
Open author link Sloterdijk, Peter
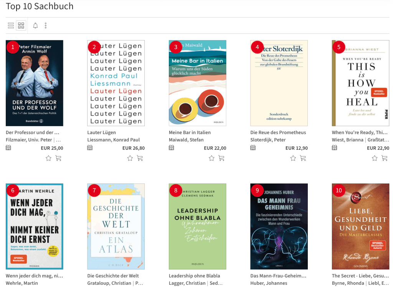point(268,140)
